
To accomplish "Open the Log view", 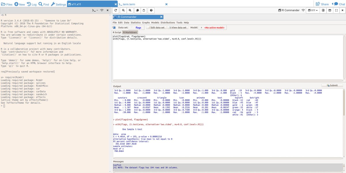I will coord(32,4).
